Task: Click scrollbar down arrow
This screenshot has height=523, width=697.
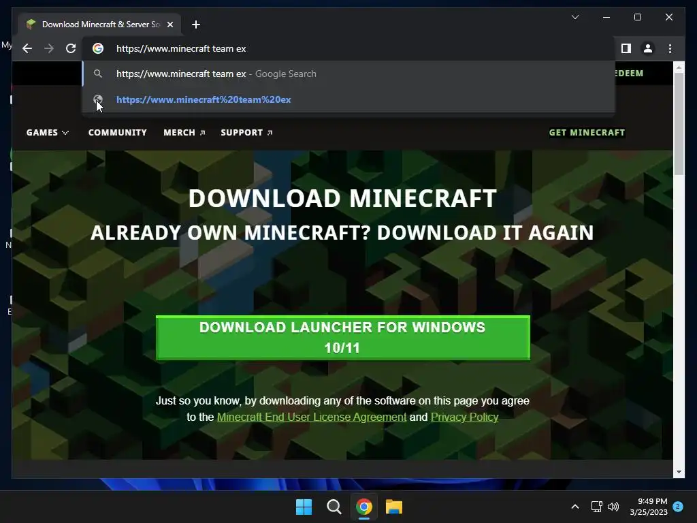Action: pyautogui.click(x=679, y=472)
